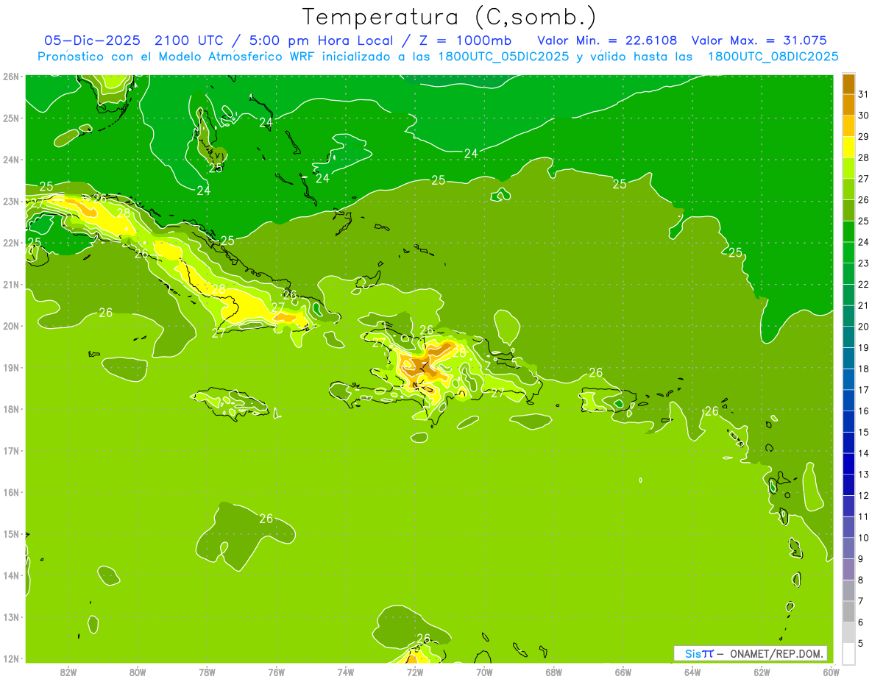Click the '17N' latitude axis label
Screen dimensions: 883x682
10,451
